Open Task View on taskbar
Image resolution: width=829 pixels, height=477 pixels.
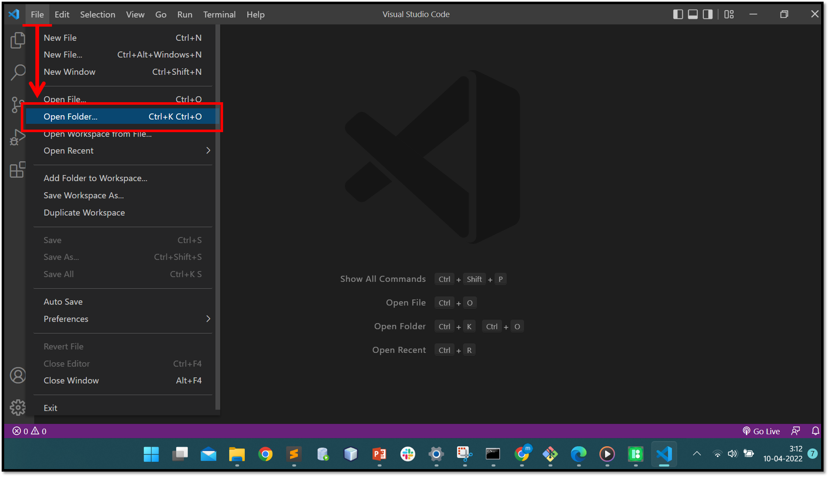pos(180,454)
